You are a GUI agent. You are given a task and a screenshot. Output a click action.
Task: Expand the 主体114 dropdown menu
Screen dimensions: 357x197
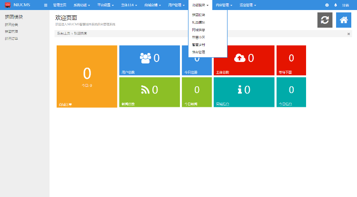(129, 5)
